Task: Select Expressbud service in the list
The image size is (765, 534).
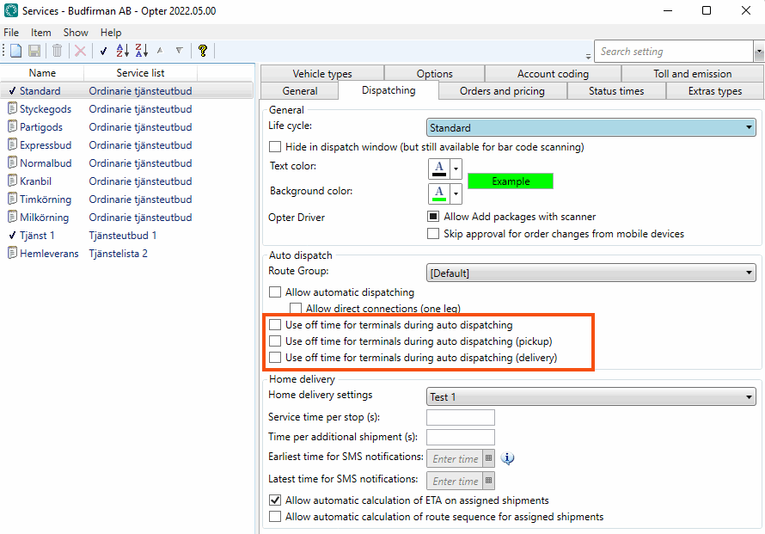Action: [46, 145]
